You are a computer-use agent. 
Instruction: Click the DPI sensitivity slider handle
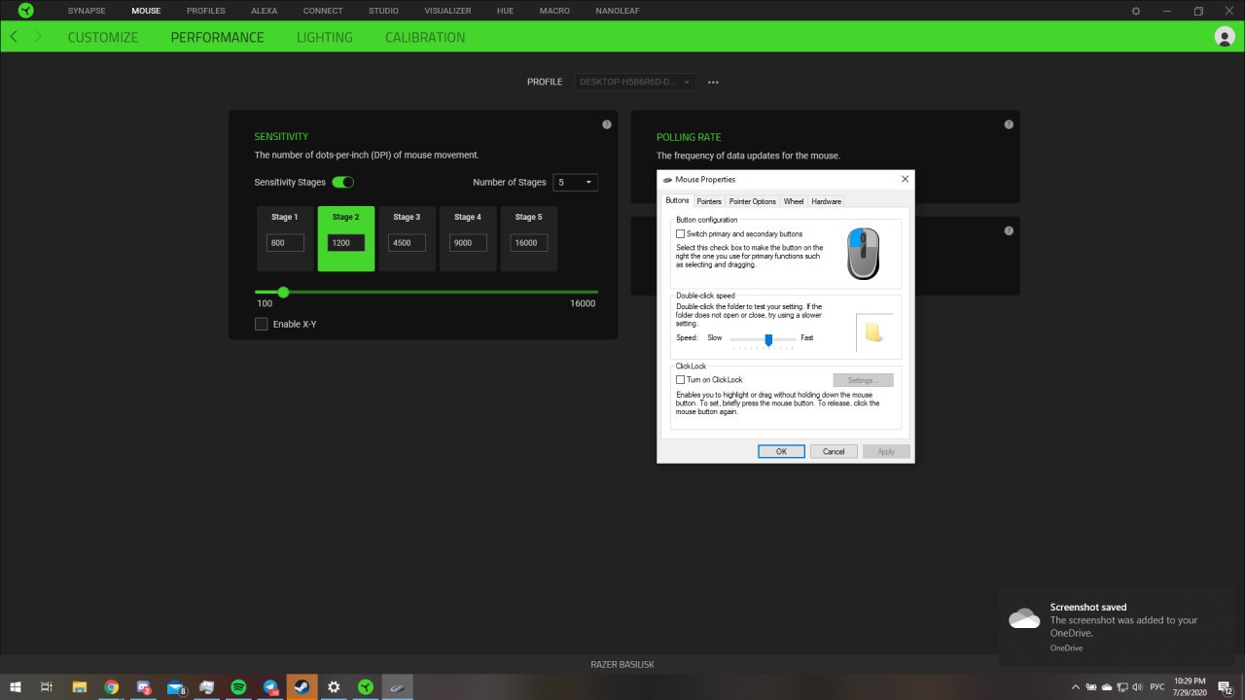click(283, 292)
